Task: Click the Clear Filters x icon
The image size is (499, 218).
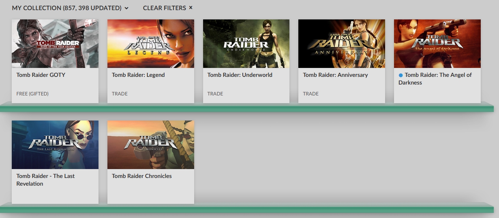Action: [191, 8]
